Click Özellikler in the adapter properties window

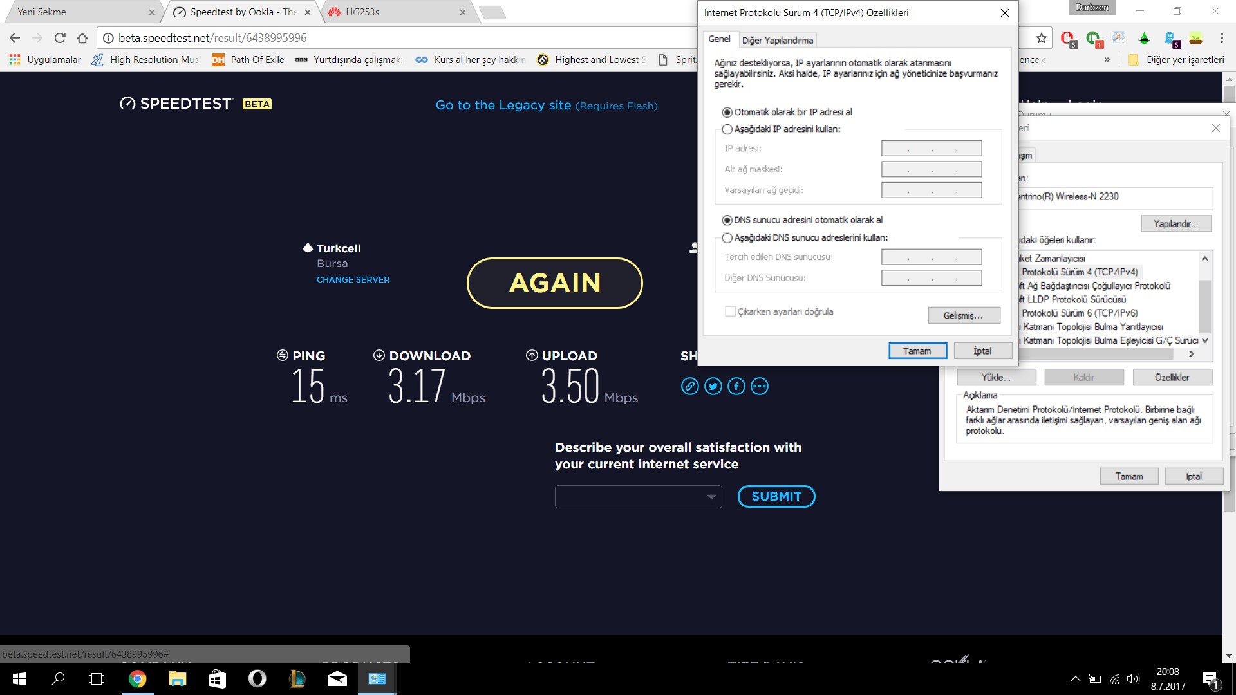pos(1172,377)
